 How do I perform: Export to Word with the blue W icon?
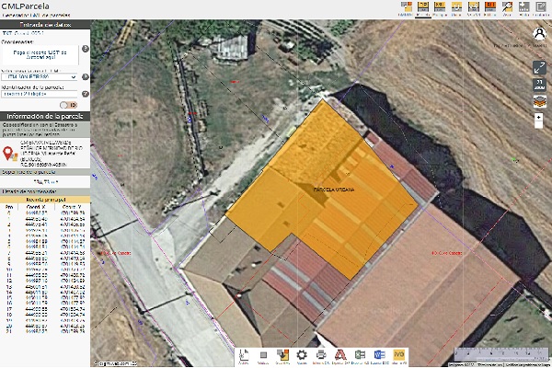point(379,355)
